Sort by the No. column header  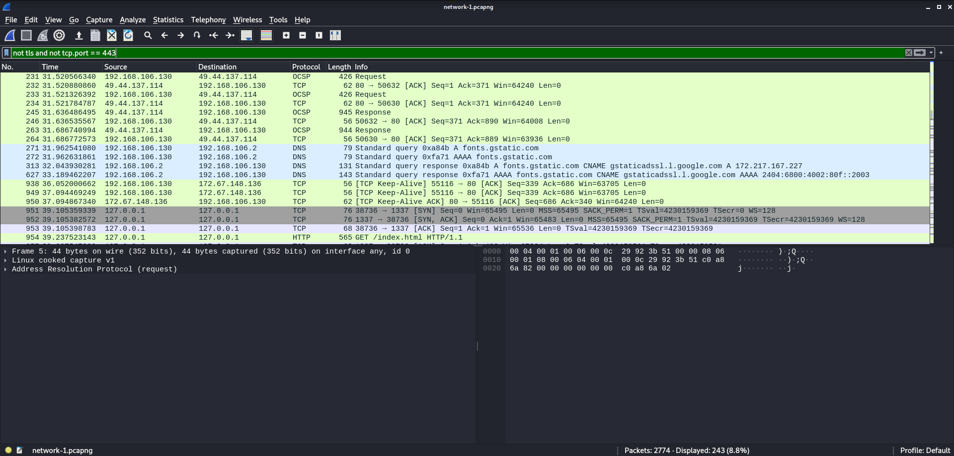point(20,67)
